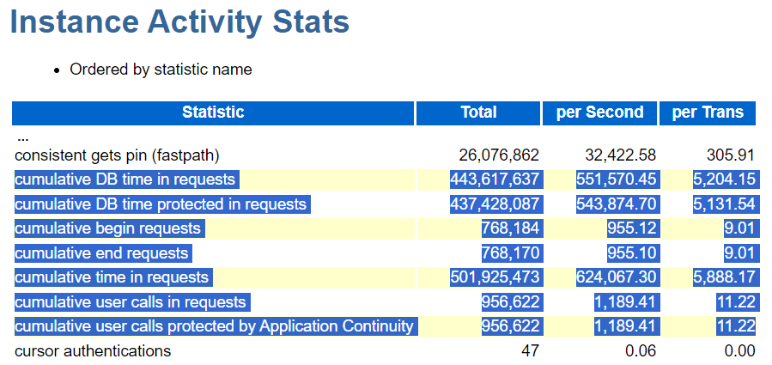The image size is (772, 365).
Task: Click the 'cumulative end requests' statistic name
Action: tap(102, 253)
